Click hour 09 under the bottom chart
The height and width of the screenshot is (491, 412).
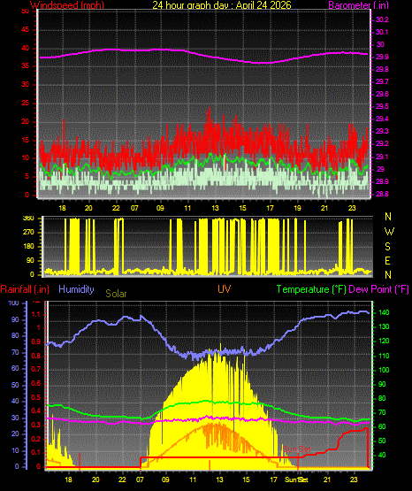pos(165,479)
